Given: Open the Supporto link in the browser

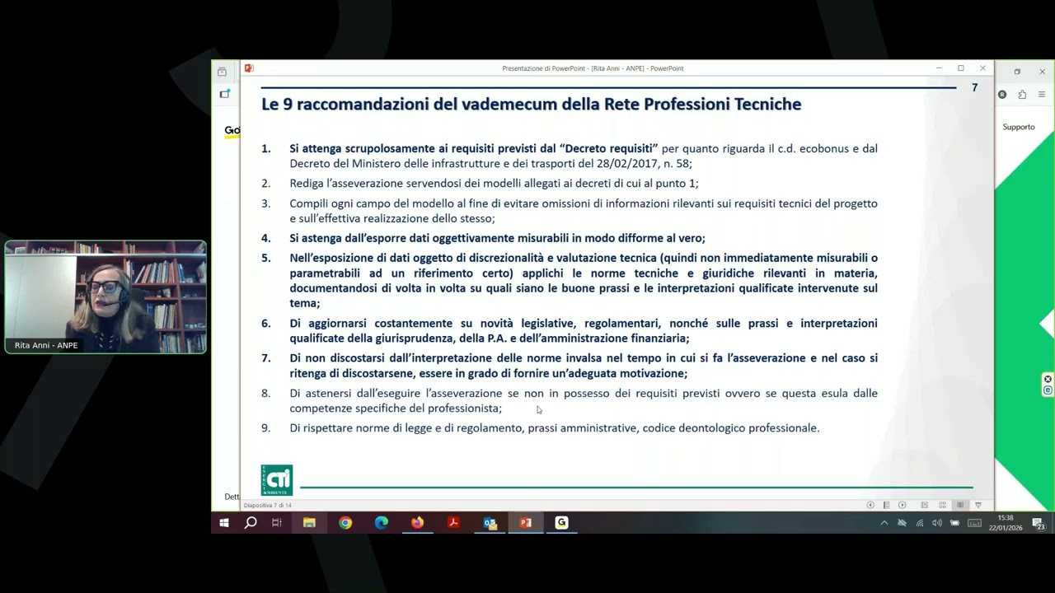Looking at the screenshot, I should pyautogui.click(x=1019, y=127).
